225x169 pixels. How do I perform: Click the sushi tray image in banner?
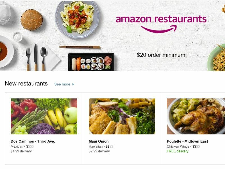pos(91,62)
